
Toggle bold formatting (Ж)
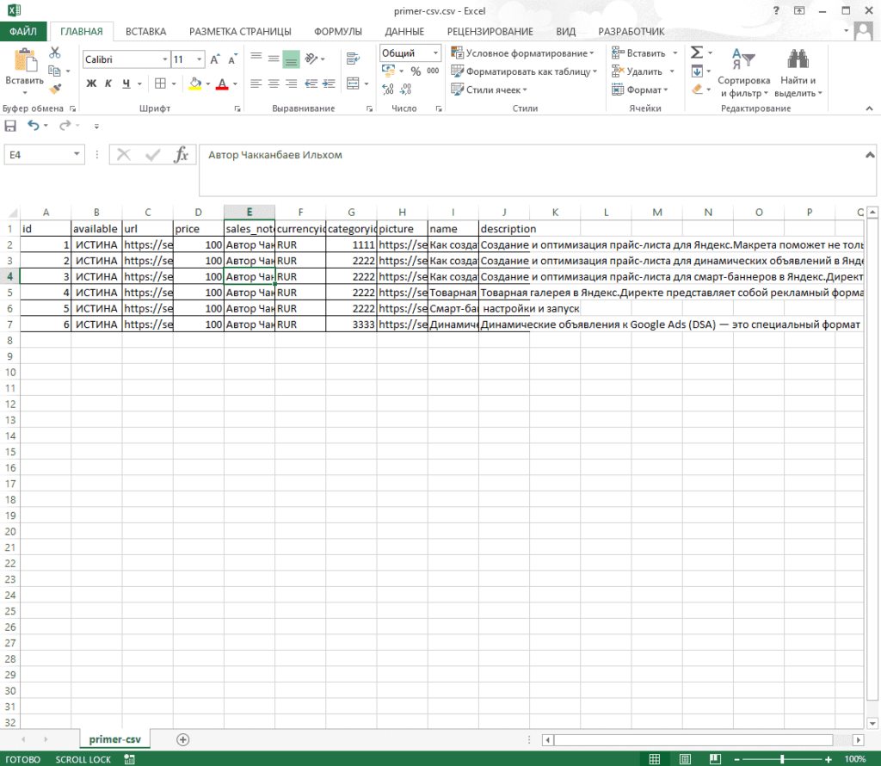coord(92,83)
